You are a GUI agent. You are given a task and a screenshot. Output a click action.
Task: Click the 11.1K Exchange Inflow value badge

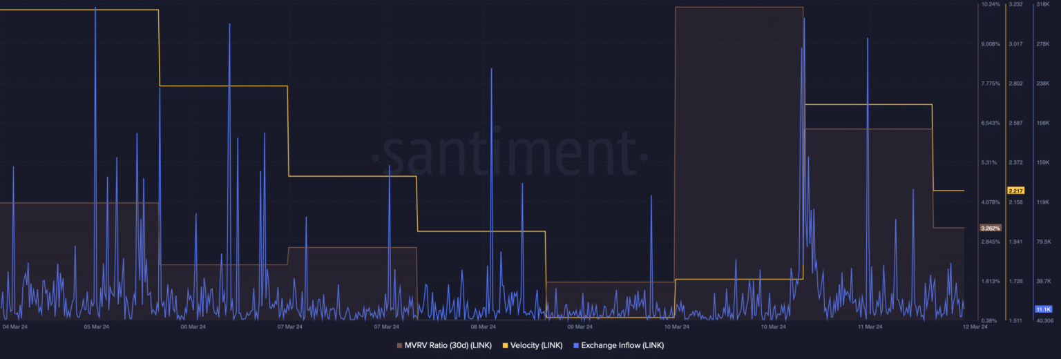pyautogui.click(x=1043, y=309)
